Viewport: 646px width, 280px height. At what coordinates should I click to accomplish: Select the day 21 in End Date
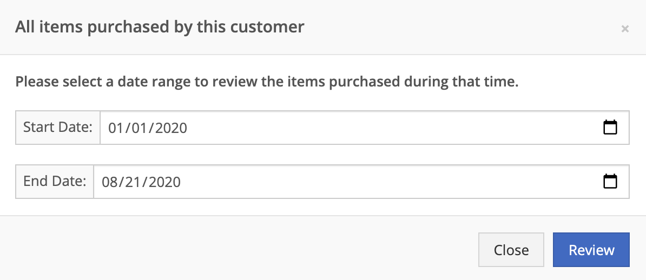(x=133, y=182)
